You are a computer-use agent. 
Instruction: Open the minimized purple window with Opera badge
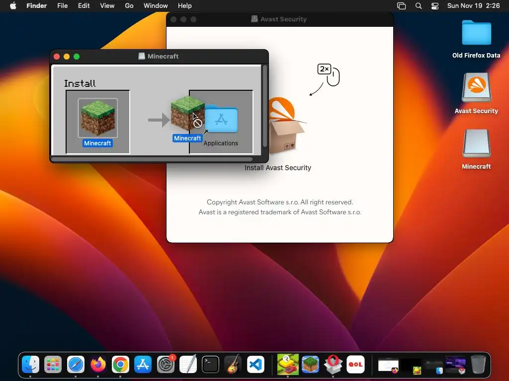[x=456, y=365]
